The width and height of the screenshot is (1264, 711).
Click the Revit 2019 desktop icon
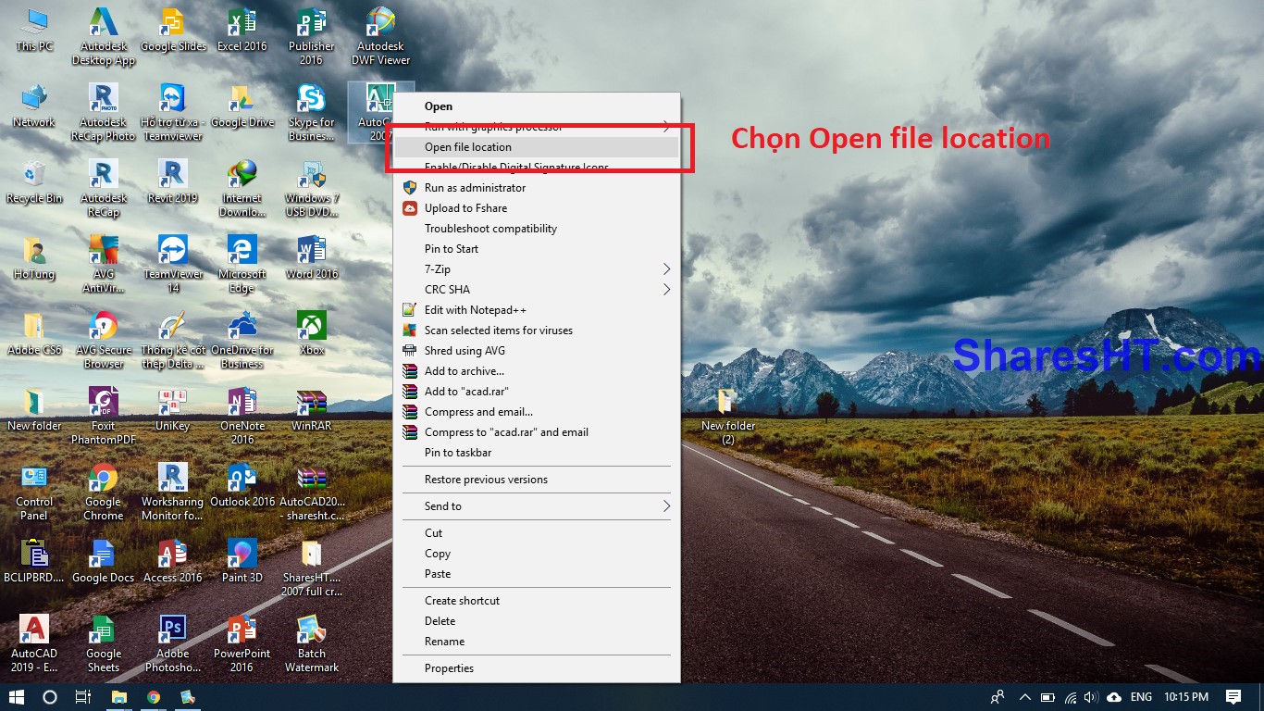(x=173, y=182)
